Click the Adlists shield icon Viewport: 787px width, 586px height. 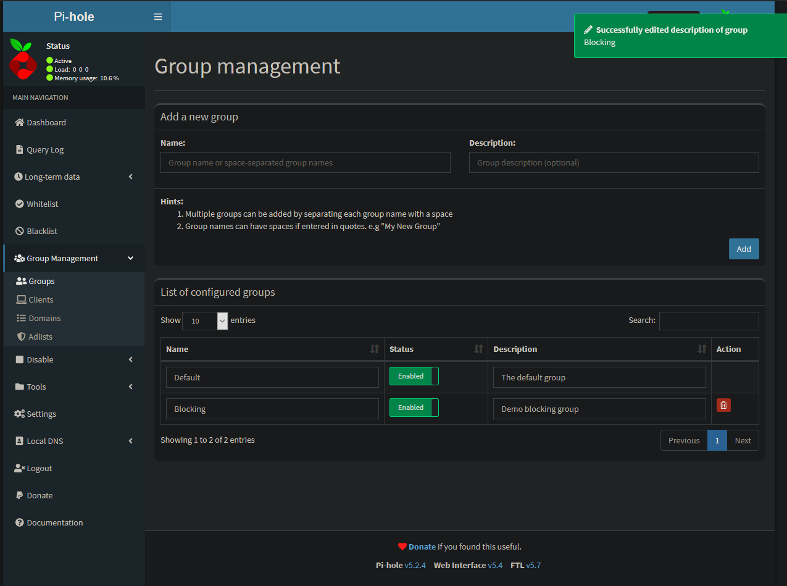pyautogui.click(x=20, y=337)
